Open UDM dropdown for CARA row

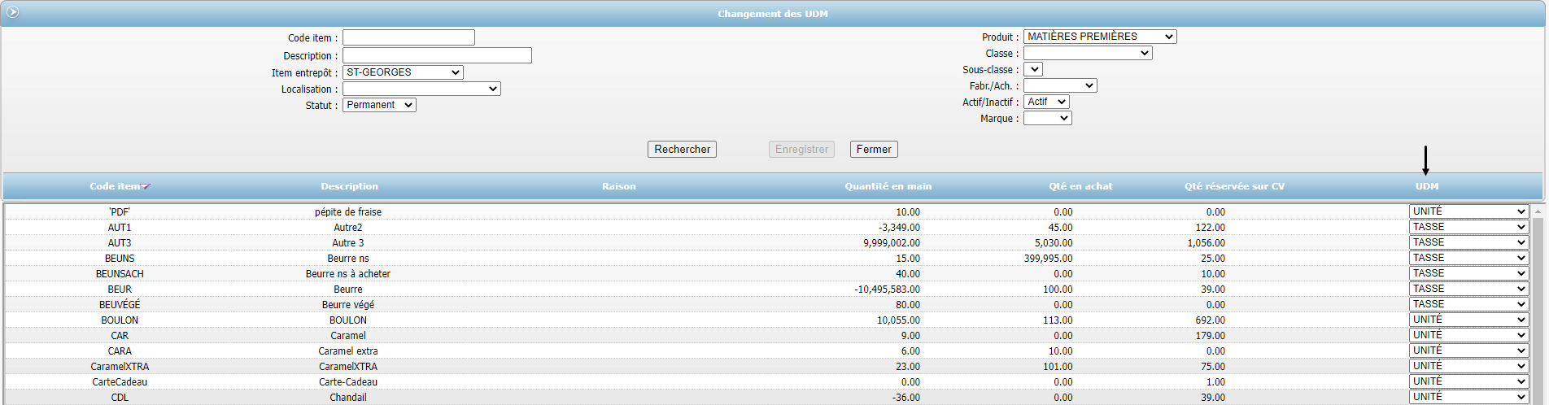(x=1468, y=351)
